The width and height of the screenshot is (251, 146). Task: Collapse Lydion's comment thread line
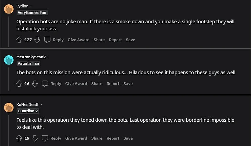click(8, 31)
